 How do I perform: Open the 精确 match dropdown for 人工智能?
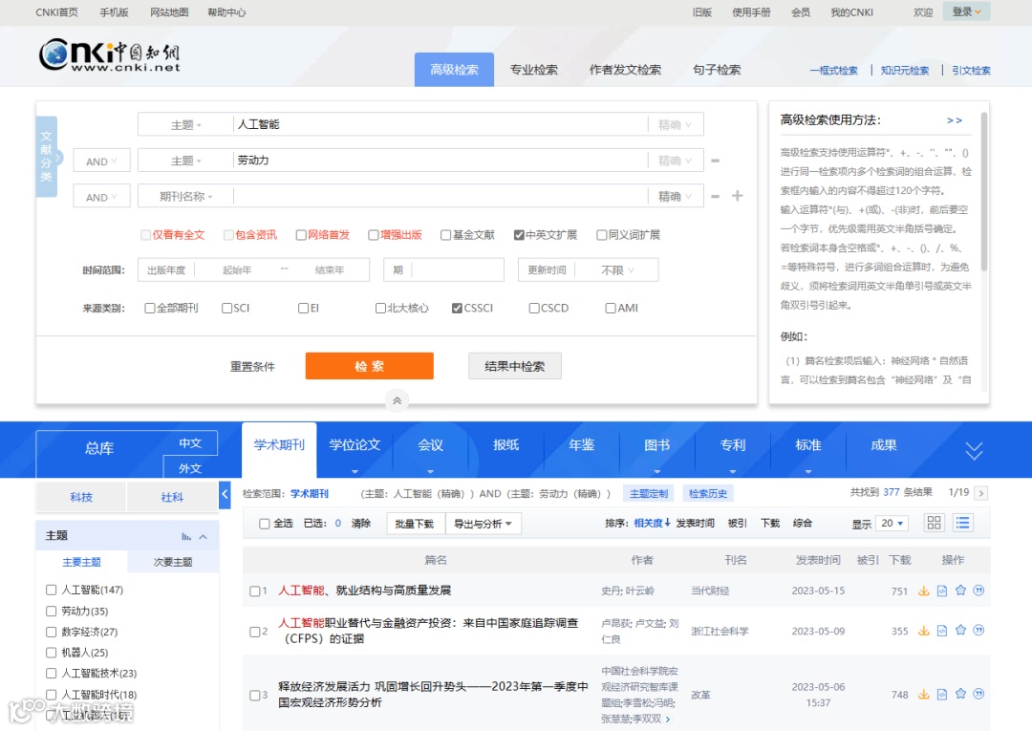pyautogui.click(x=676, y=125)
